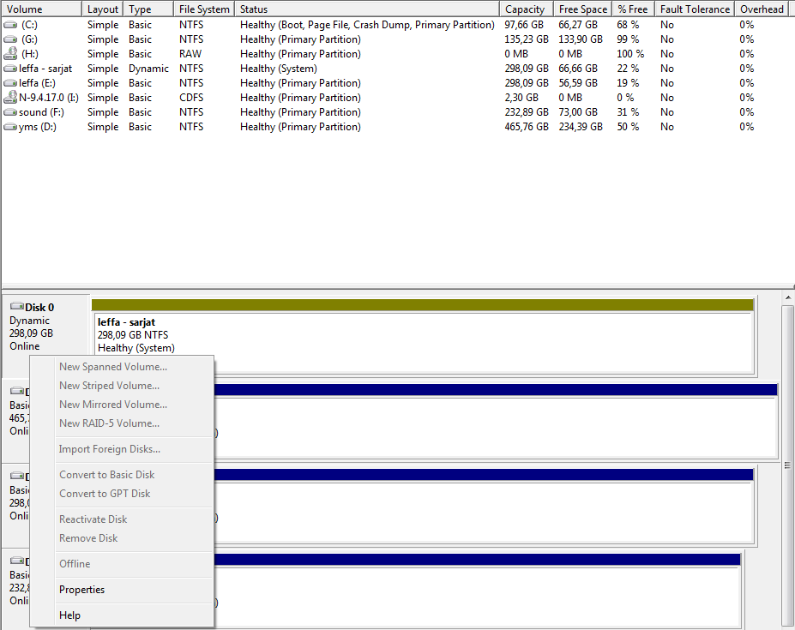Sort by the Fault Tolerance column header
Screen dimensions: 795x630
click(x=695, y=9)
